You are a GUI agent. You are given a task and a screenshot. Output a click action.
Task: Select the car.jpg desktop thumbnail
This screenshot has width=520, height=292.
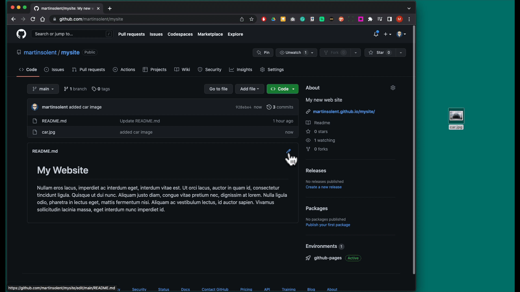(456, 116)
